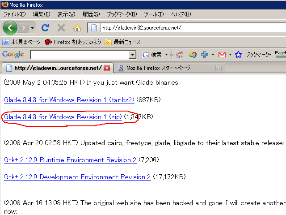This screenshot has width=286, height=215.
Task: Open the 履歴(S) menu
Action: click(x=91, y=14)
